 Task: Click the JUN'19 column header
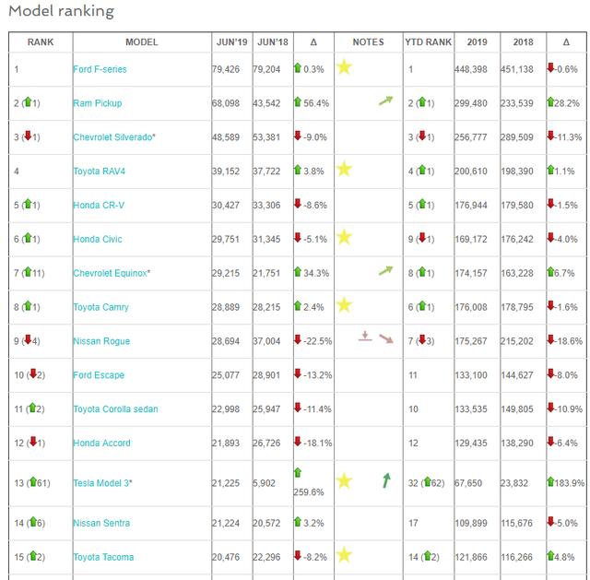click(x=231, y=42)
